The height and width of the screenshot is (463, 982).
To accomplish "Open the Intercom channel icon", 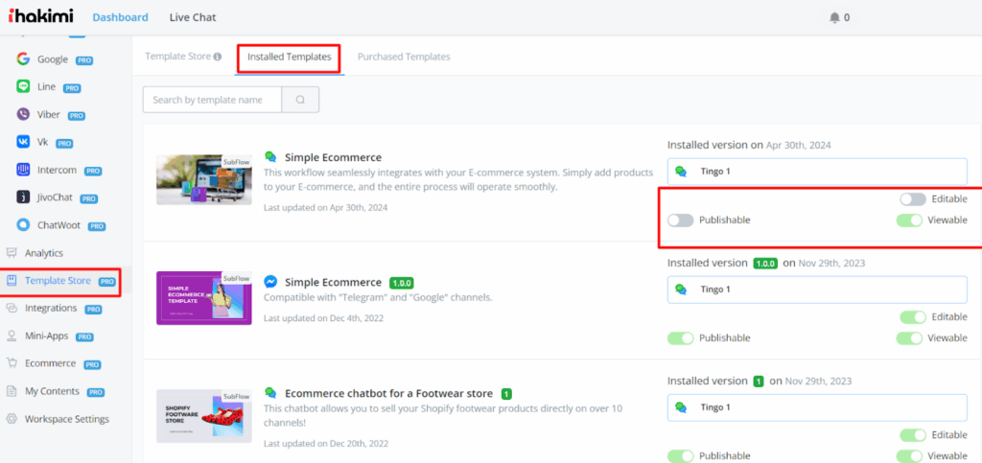I will coord(24,170).
